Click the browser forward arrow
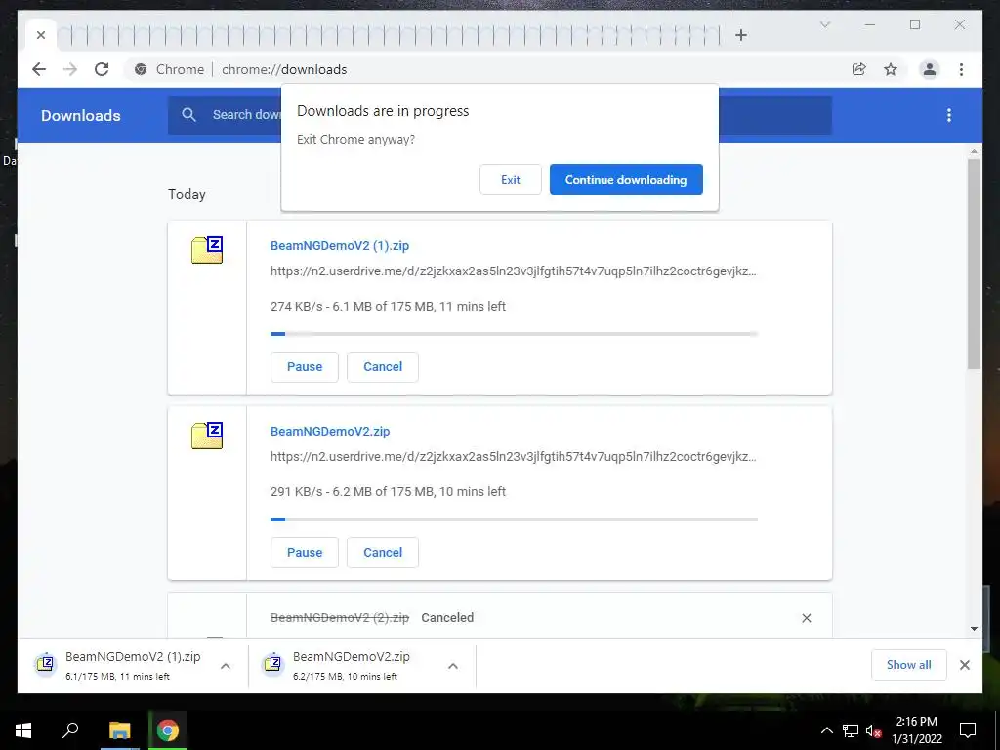Screen dimensions: 1000x750 70,69
